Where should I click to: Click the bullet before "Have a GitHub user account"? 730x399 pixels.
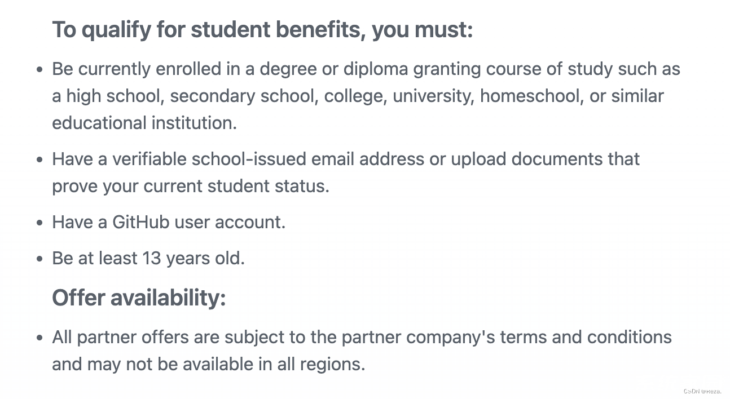coord(39,223)
